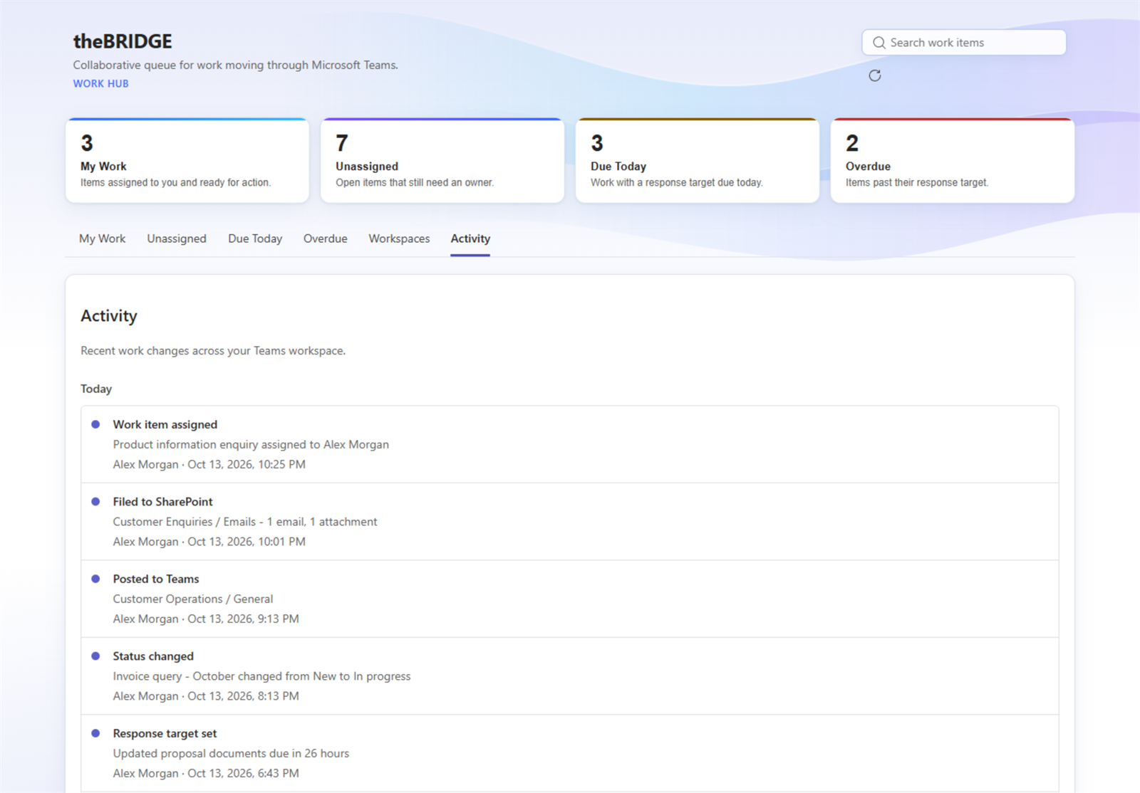
Task: Click the refresh icon below search
Action: (x=875, y=75)
